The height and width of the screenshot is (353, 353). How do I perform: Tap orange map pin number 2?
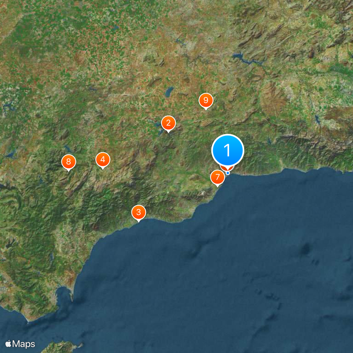tap(169, 124)
